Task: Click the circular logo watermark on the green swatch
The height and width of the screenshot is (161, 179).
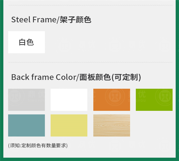Action: point(164,97)
